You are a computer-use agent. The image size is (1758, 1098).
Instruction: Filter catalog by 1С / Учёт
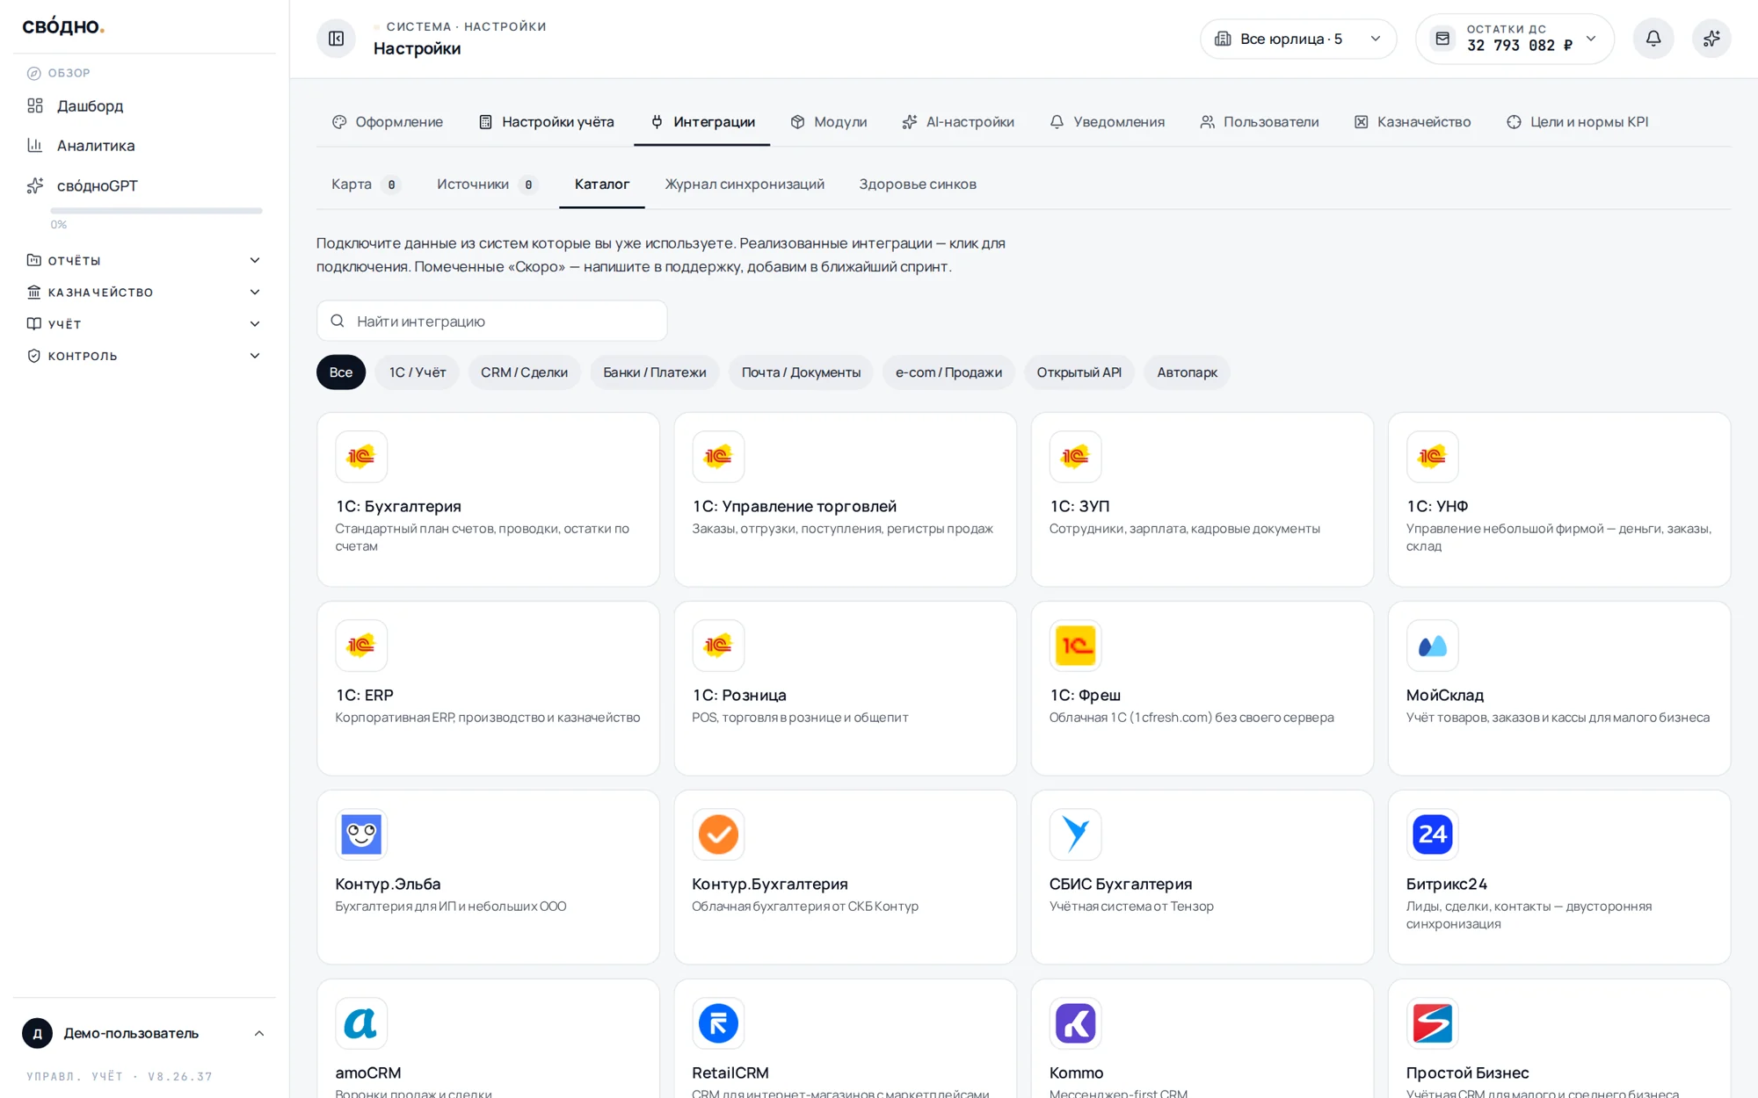point(418,372)
